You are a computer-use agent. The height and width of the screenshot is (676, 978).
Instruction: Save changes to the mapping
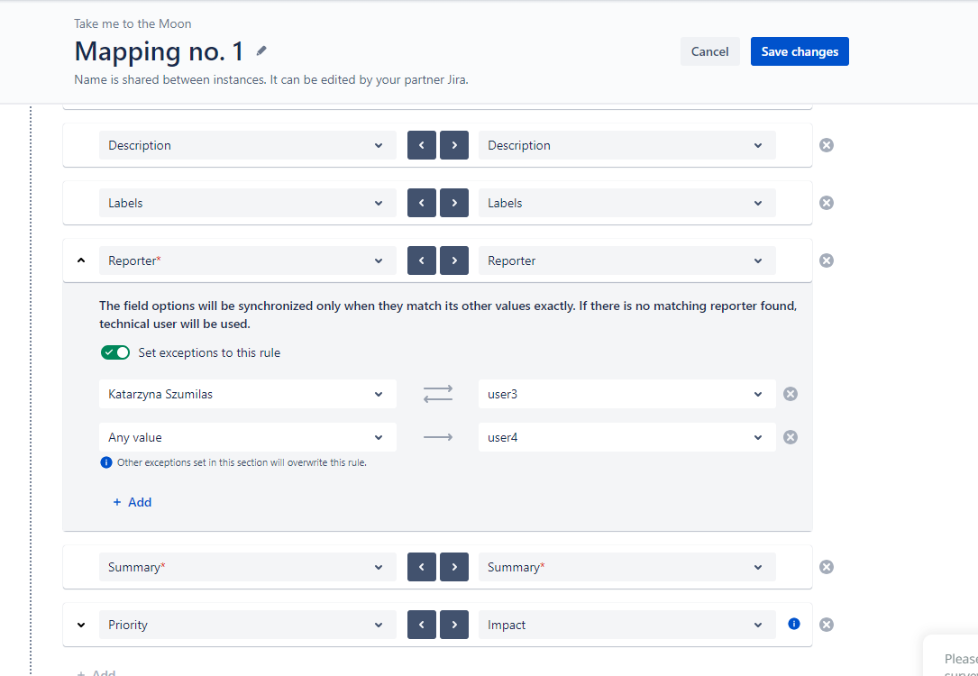pyautogui.click(x=800, y=51)
